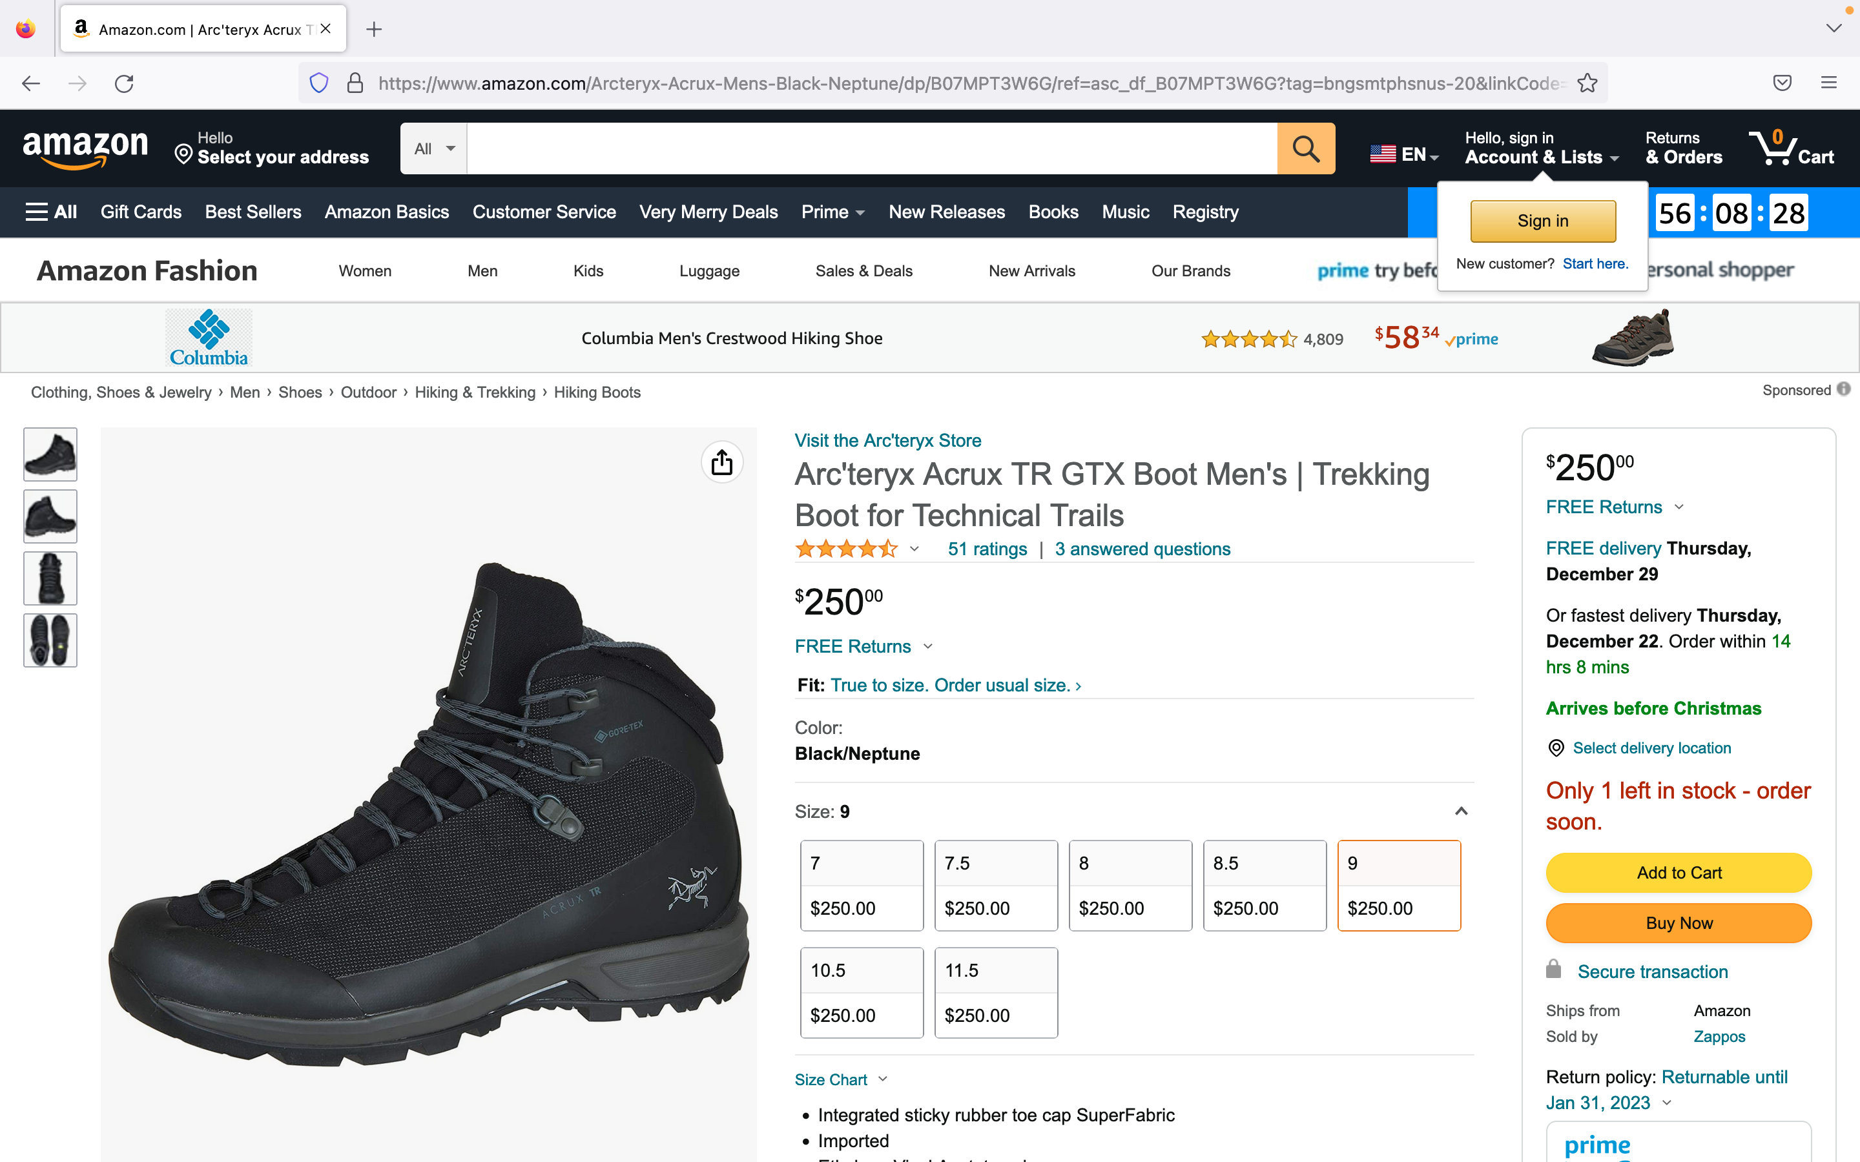Open the Pocket save icon
The image size is (1860, 1162).
tap(1782, 83)
